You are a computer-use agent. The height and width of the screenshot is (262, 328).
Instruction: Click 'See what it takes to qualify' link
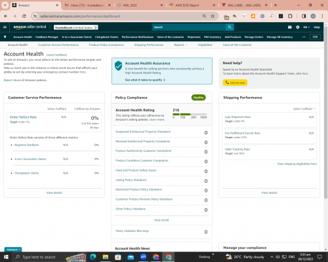[145, 80]
